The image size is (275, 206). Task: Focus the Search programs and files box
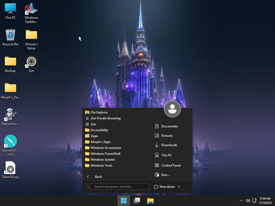pyautogui.click(x=117, y=187)
